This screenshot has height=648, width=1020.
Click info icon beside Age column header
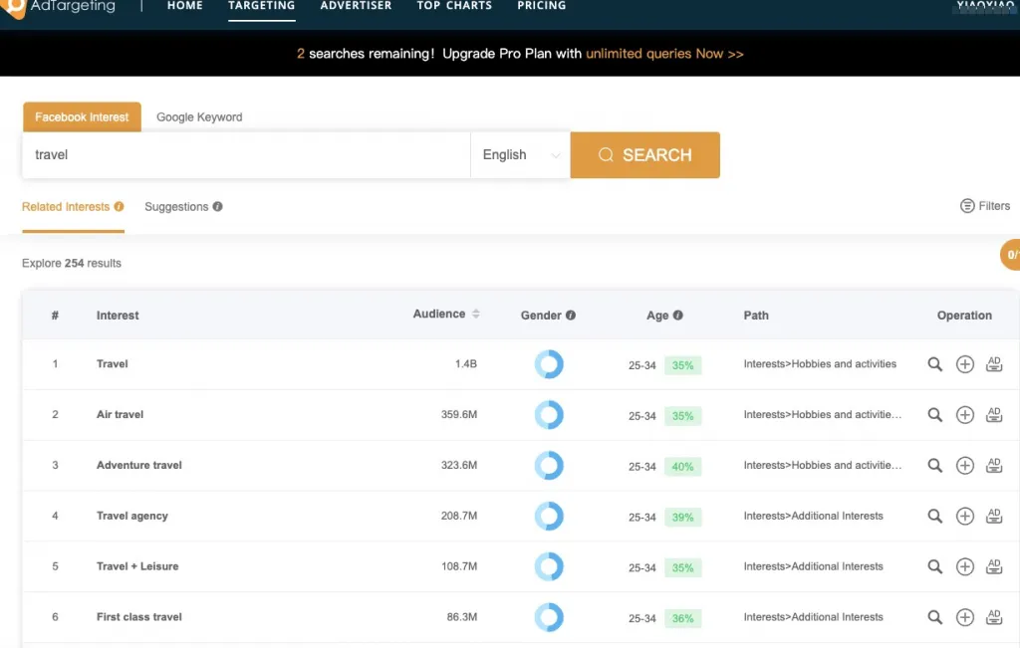[678, 316]
